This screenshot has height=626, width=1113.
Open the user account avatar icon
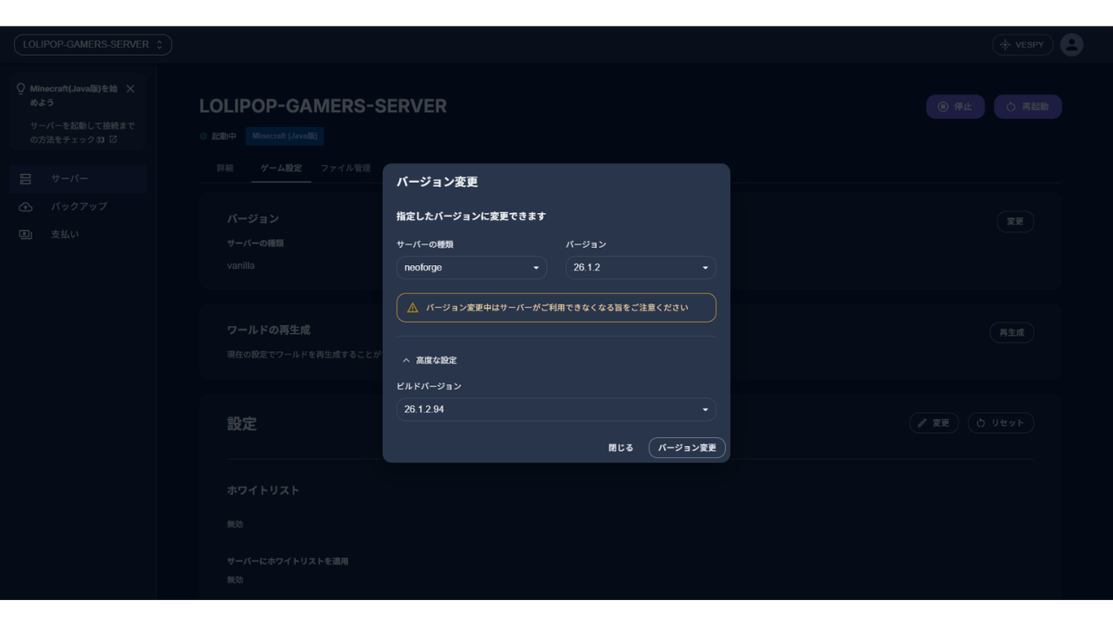1072,44
